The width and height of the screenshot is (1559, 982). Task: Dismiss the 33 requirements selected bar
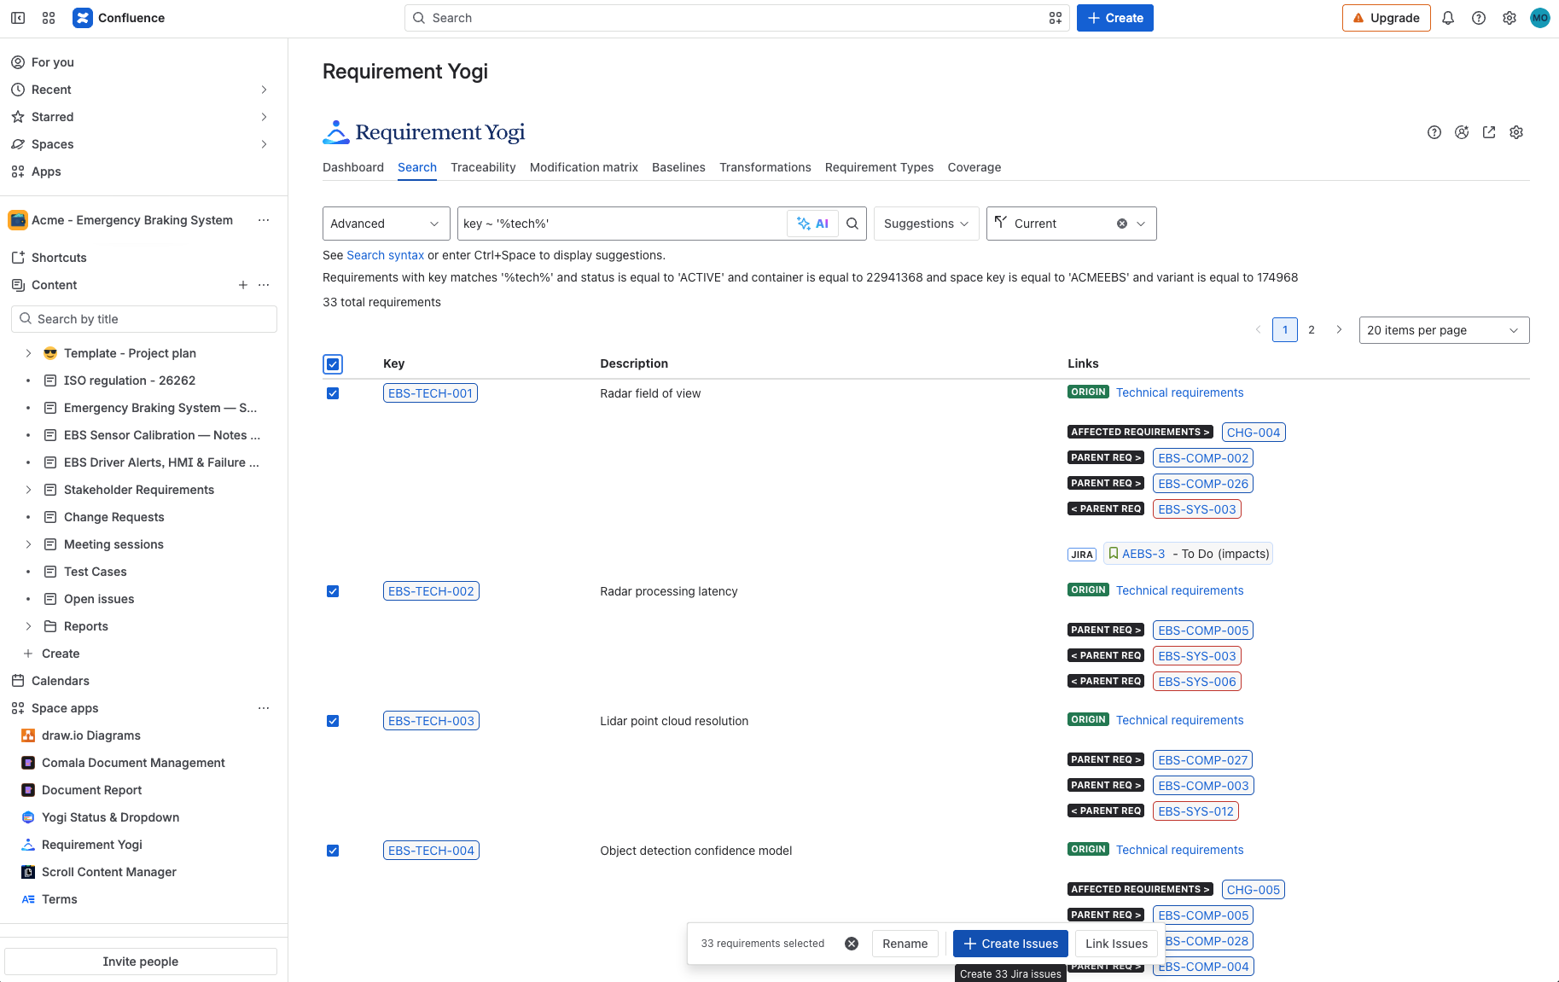pyautogui.click(x=852, y=944)
